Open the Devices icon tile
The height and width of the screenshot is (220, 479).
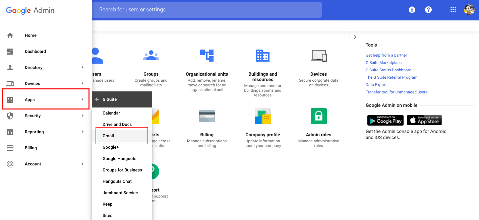click(318, 55)
